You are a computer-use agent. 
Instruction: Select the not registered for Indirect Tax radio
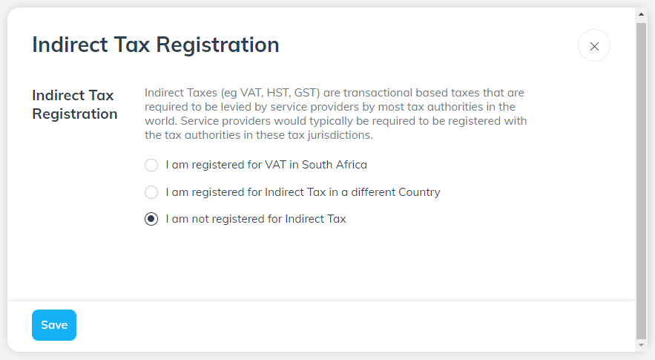coord(151,219)
